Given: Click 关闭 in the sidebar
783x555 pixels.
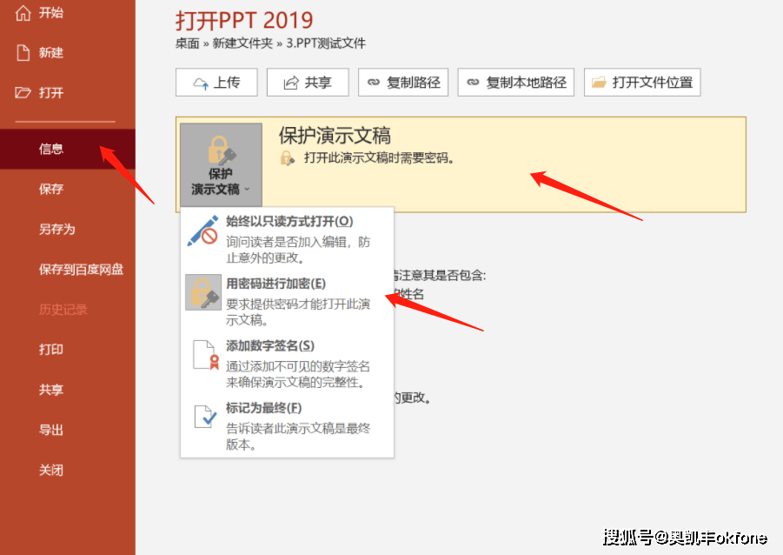Looking at the screenshot, I should 68,470.
